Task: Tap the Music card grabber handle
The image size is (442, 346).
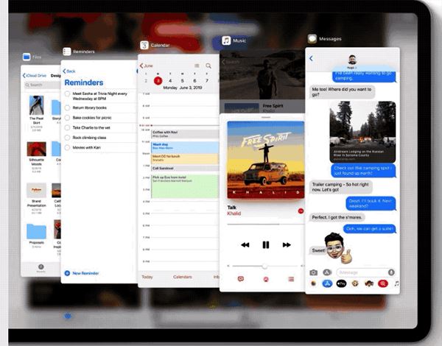Action: (265, 117)
